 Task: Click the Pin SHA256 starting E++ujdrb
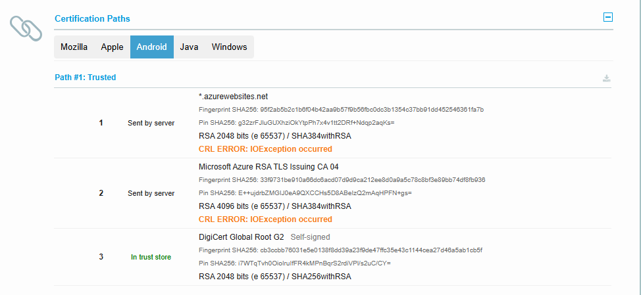[305, 193]
